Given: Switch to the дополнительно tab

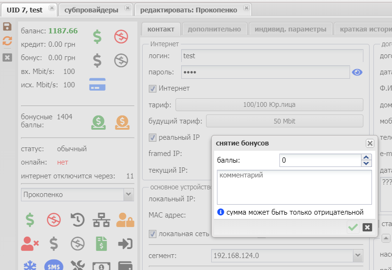Looking at the screenshot, I should point(214,29).
